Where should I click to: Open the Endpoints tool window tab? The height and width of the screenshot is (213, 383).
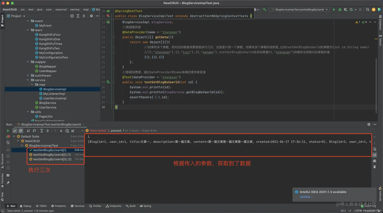coord(113,206)
